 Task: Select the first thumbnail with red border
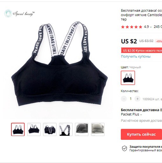pos(18,129)
